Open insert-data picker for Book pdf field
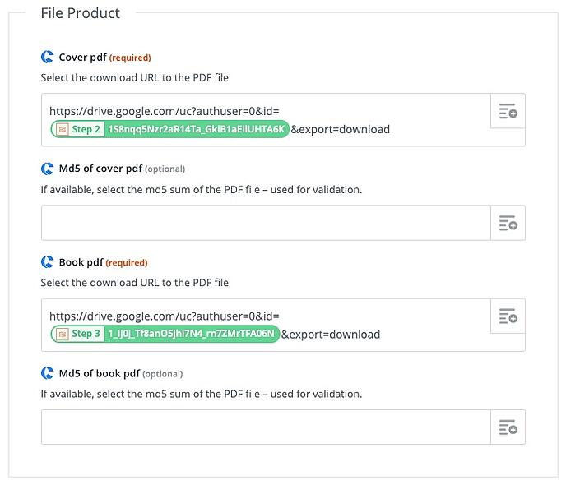Viewport: 566px width, 485px height. [508, 316]
